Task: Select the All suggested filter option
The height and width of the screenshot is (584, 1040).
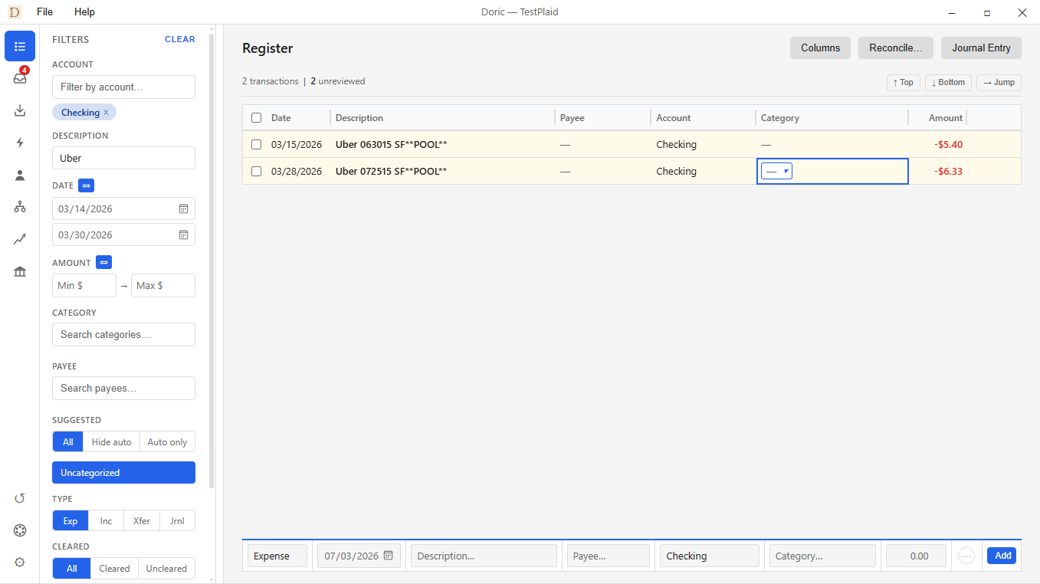Action: (x=68, y=441)
